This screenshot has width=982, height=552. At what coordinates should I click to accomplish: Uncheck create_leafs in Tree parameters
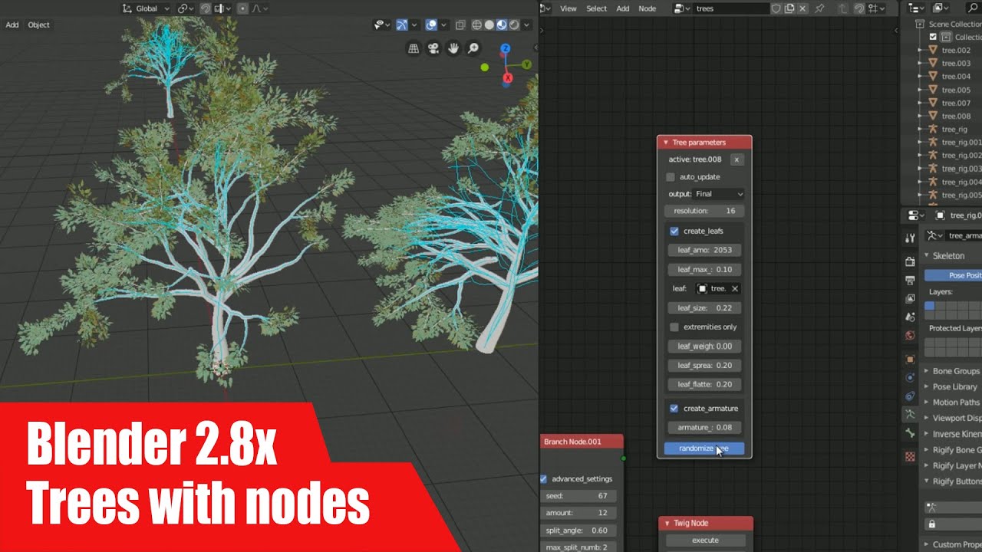[x=674, y=231]
